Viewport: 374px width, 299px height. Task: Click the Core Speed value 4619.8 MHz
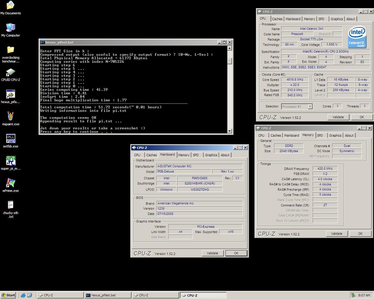(x=295, y=79)
